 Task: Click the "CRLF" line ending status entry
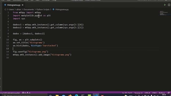(154, 93)
